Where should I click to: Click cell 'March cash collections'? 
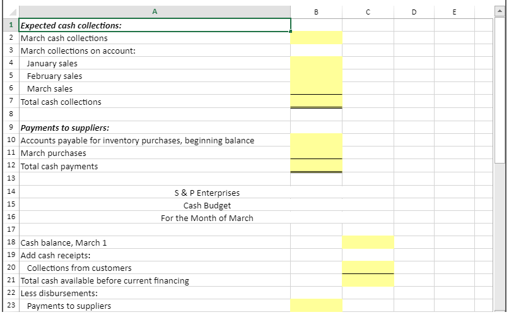point(155,38)
